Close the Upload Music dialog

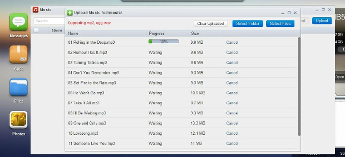295,13
